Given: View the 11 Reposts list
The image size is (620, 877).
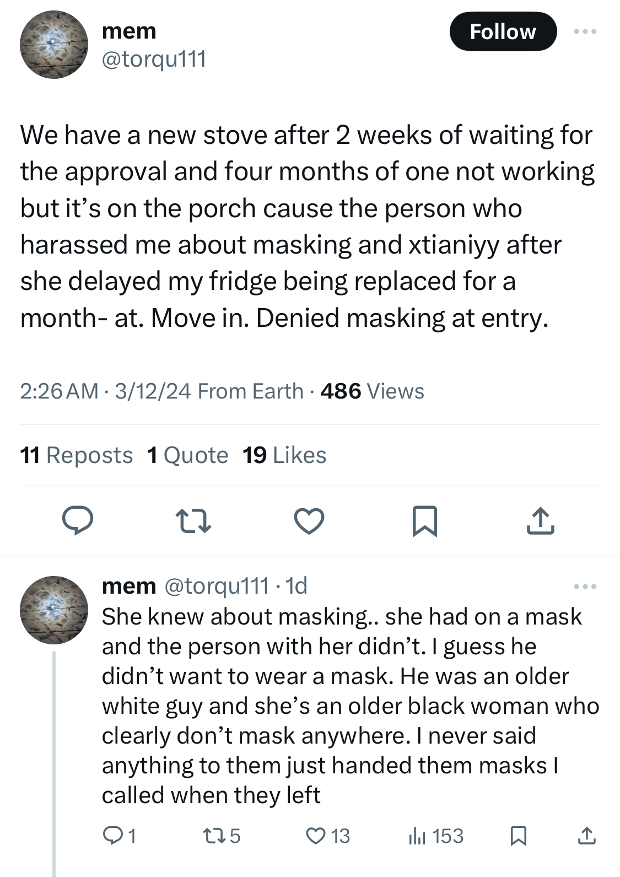Looking at the screenshot, I should point(77,455).
